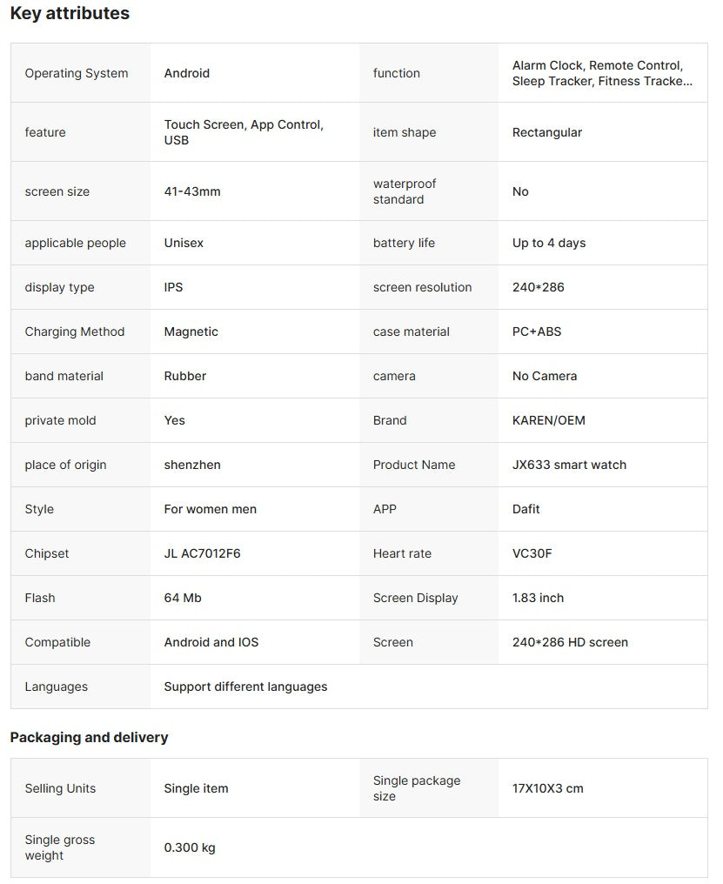723x884 pixels.
Task: Select the 0.300 kg gross weight value
Action: [x=190, y=847]
